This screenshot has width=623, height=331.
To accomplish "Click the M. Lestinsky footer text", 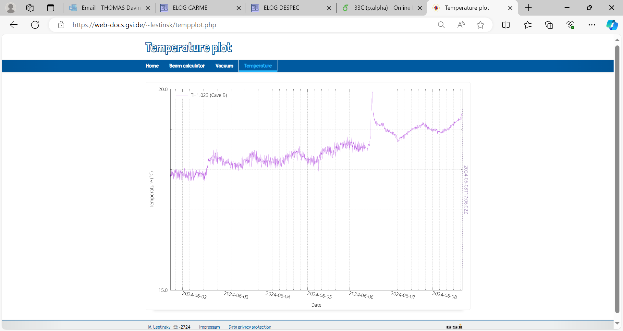I will [159, 327].
